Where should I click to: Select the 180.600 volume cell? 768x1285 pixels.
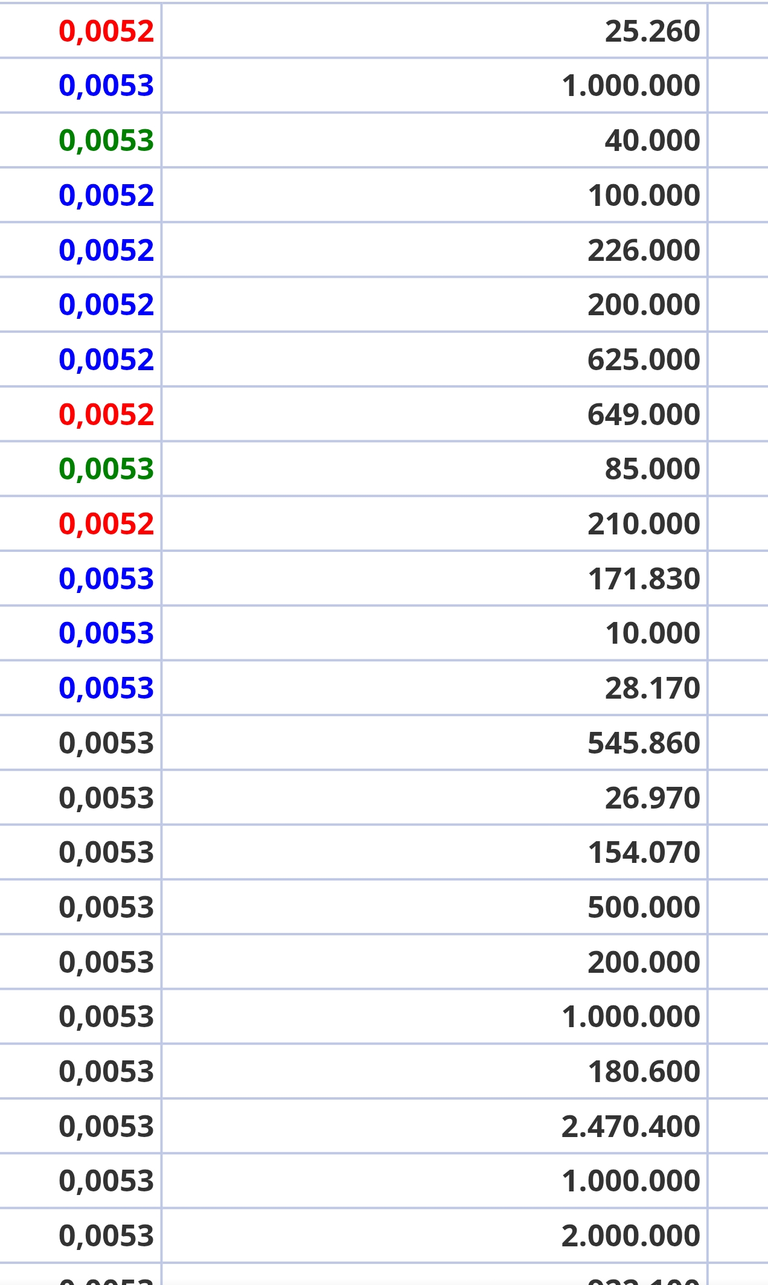pos(644,1072)
